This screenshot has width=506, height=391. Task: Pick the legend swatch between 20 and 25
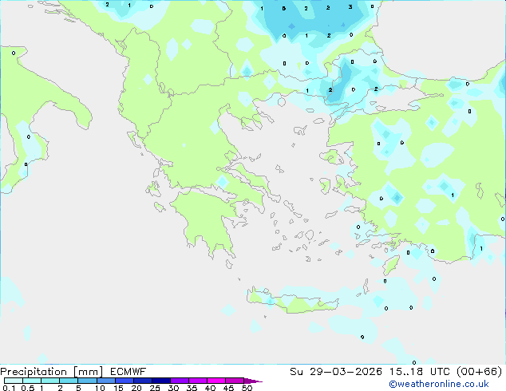pyautogui.click(x=143, y=381)
